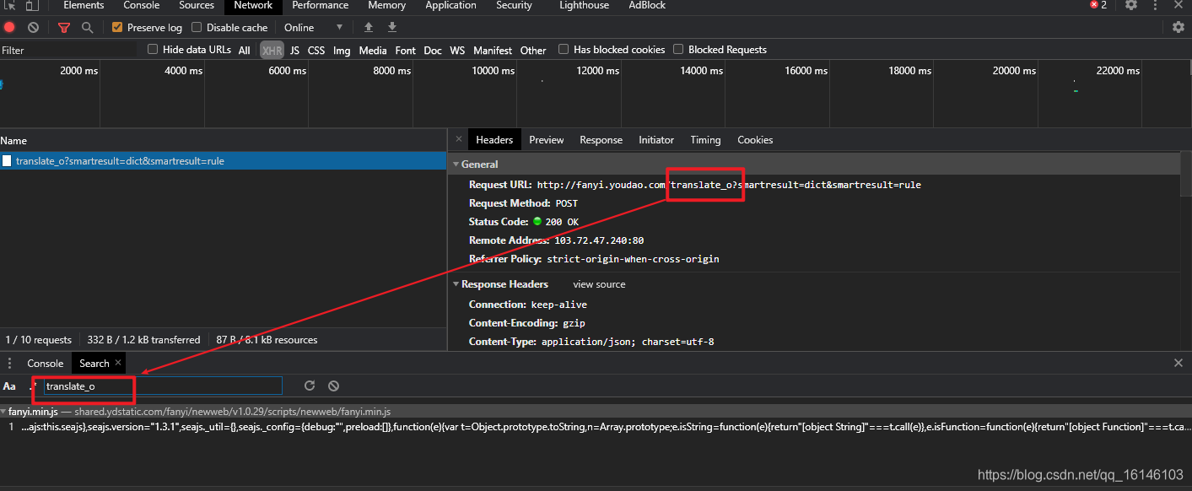
Task: Click view source for Response Headers
Action: click(x=599, y=284)
